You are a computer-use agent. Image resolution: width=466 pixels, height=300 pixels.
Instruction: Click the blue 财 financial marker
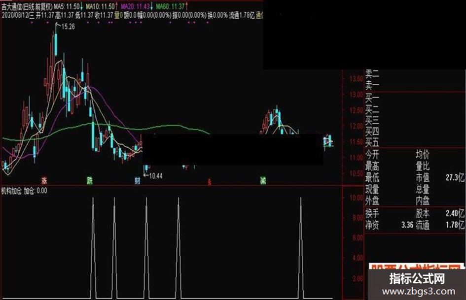pyautogui.click(x=137, y=180)
